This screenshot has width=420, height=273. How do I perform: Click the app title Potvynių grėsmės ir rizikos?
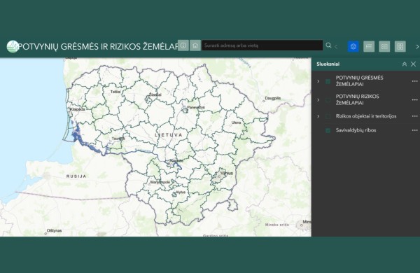point(98,47)
